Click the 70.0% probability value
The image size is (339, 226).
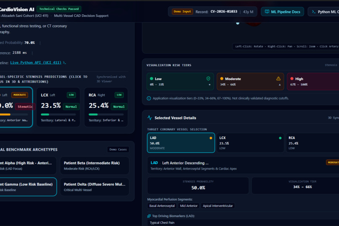click(x=29, y=43)
